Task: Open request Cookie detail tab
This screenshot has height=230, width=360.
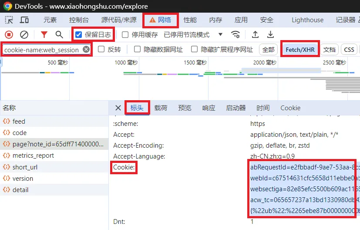Action: click(290, 108)
